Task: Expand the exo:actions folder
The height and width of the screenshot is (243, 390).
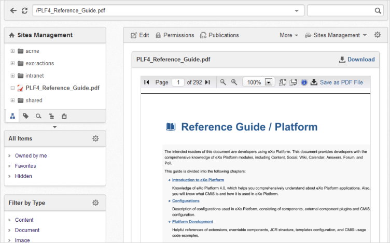Action: pos(12,63)
